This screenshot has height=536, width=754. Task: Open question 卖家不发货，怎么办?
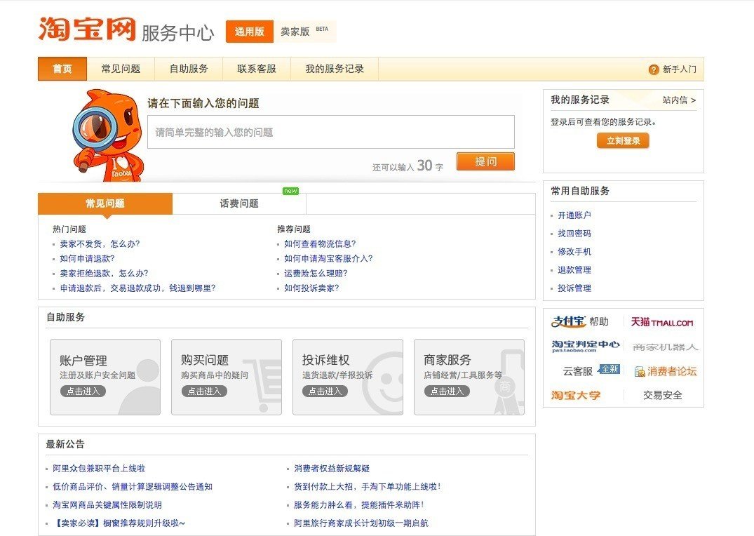coord(100,244)
